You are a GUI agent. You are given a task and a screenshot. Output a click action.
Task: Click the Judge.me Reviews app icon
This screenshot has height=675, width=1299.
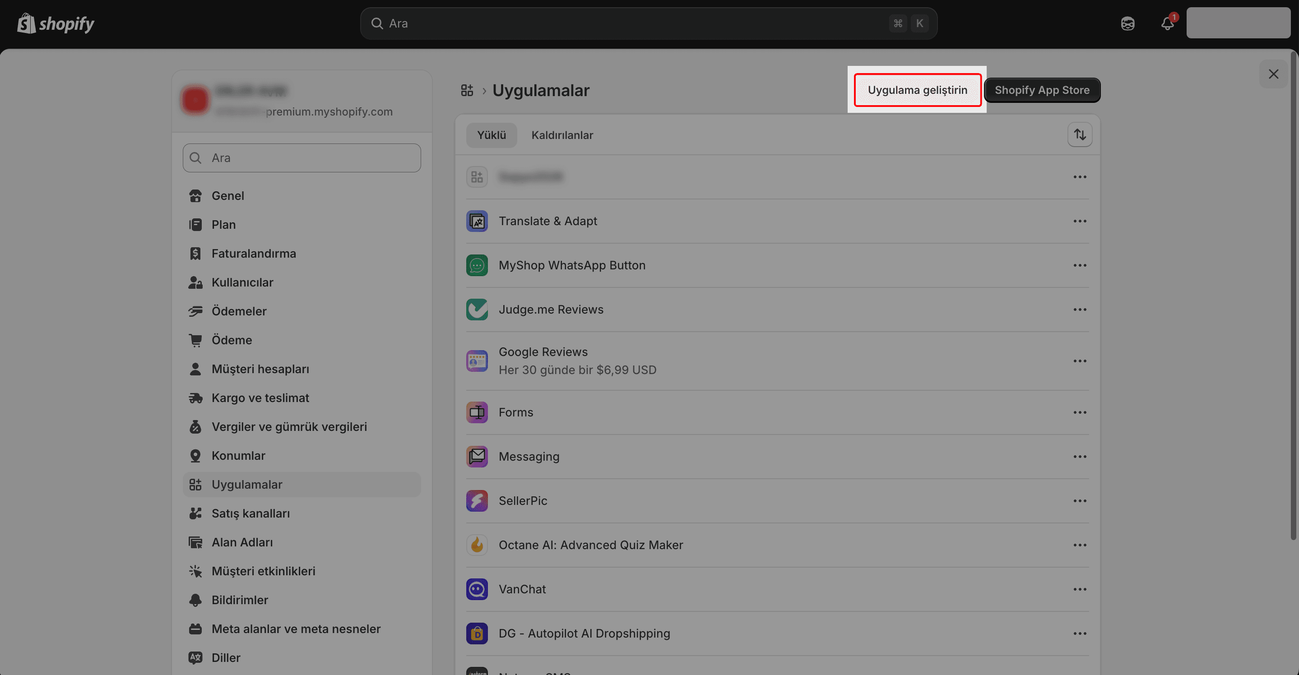477,310
